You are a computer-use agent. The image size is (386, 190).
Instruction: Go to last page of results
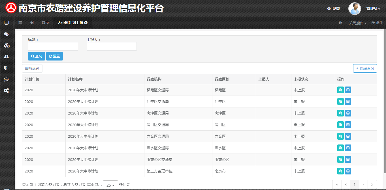(372, 185)
